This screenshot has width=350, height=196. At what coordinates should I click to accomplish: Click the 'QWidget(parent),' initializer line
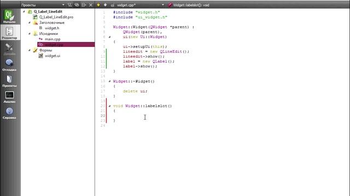pos(142,32)
